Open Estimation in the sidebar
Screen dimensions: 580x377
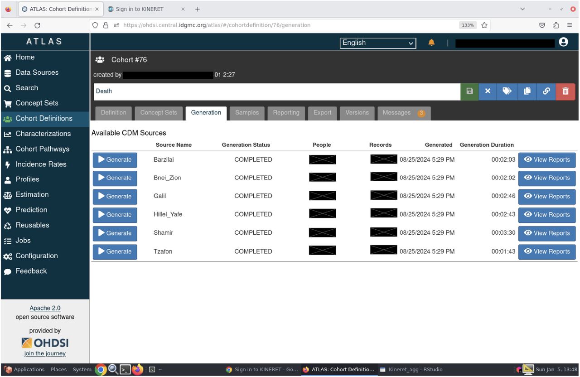(x=45, y=195)
